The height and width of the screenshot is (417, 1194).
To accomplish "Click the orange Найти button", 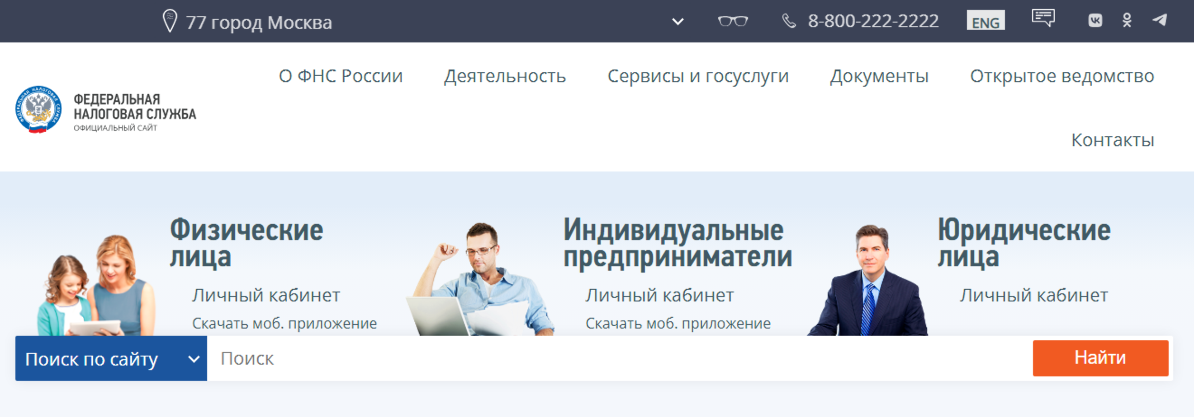I will click(x=1100, y=358).
